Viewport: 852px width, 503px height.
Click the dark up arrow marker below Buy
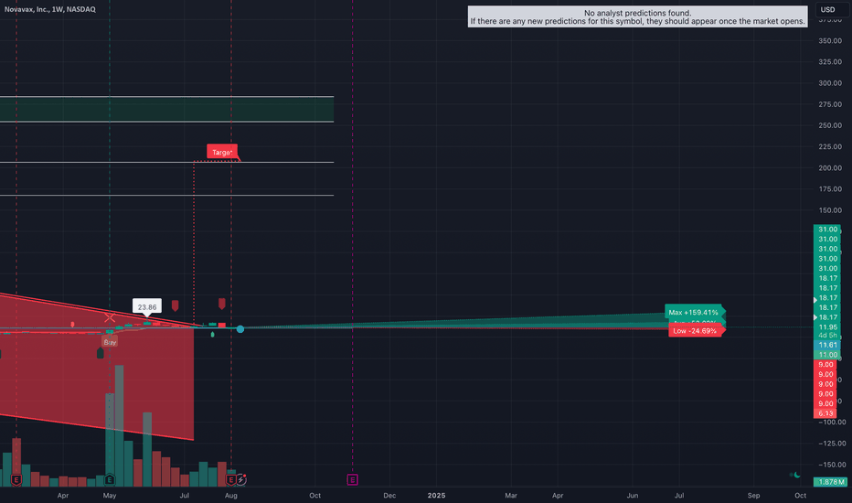[100, 353]
